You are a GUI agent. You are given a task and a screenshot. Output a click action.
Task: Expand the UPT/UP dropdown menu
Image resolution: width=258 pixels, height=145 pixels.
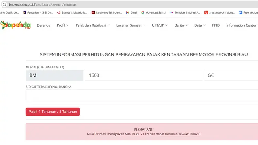click(160, 25)
